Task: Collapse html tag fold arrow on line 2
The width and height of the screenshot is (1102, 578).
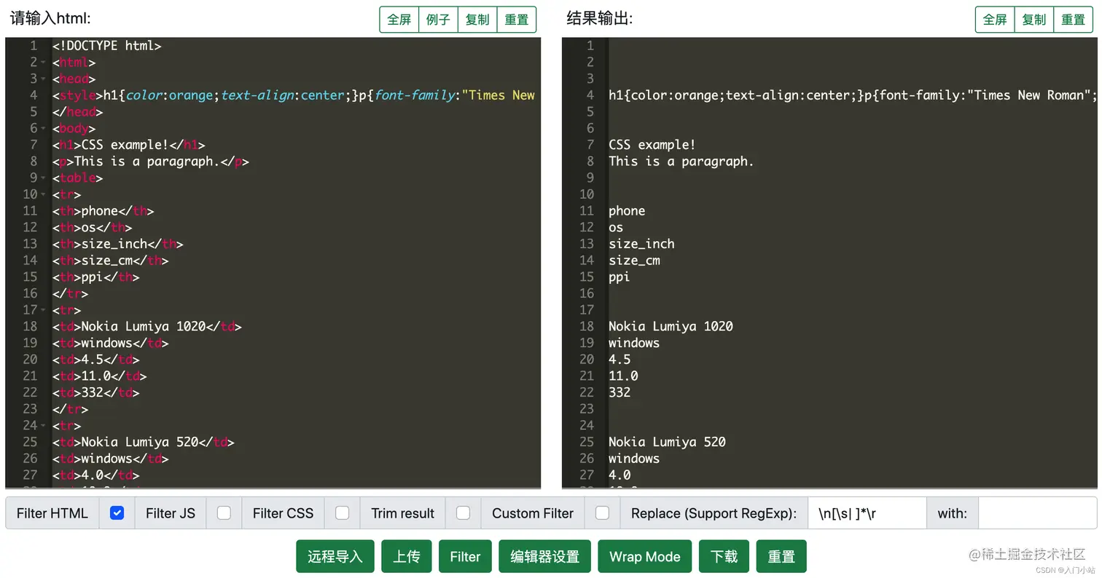Action: pyautogui.click(x=44, y=63)
